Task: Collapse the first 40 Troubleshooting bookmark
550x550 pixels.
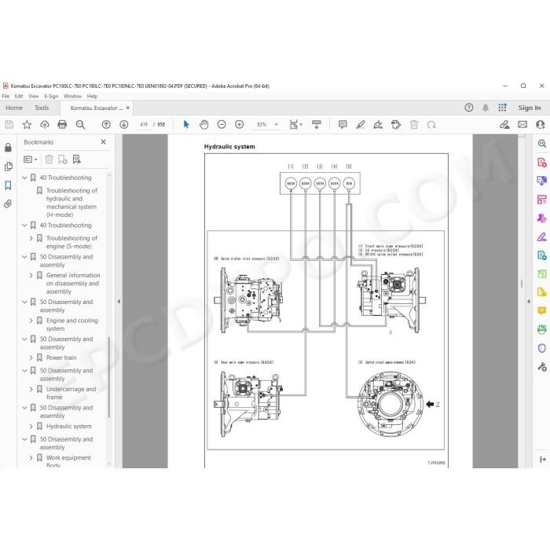Action: pyautogui.click(x=24, y=178)
